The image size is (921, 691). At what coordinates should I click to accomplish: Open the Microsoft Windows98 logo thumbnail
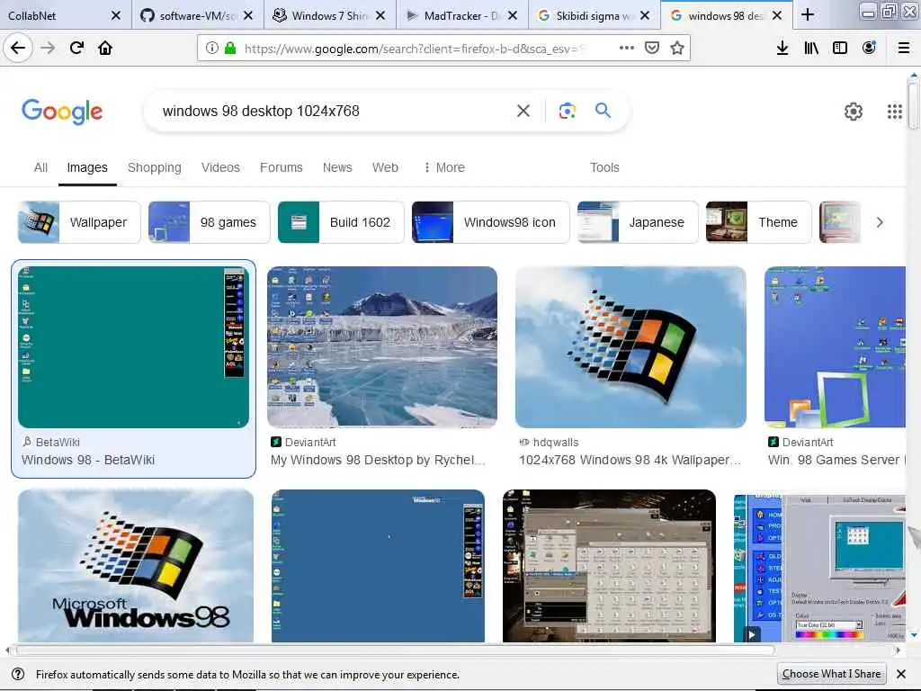pos(136,565)
